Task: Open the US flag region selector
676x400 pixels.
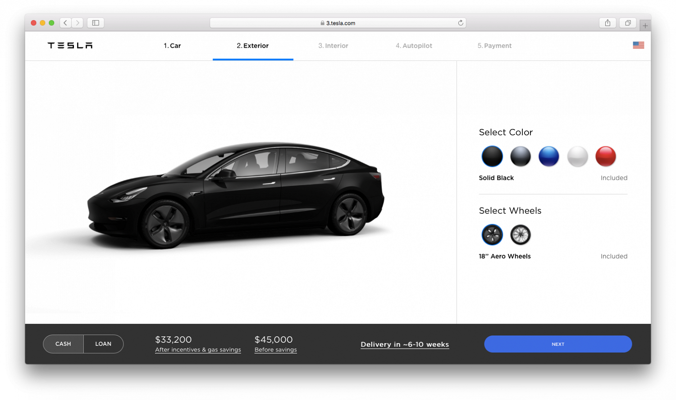Action: coord(638,46)
